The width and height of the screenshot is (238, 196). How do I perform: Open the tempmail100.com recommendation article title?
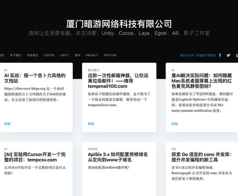[x=118, y=81]
